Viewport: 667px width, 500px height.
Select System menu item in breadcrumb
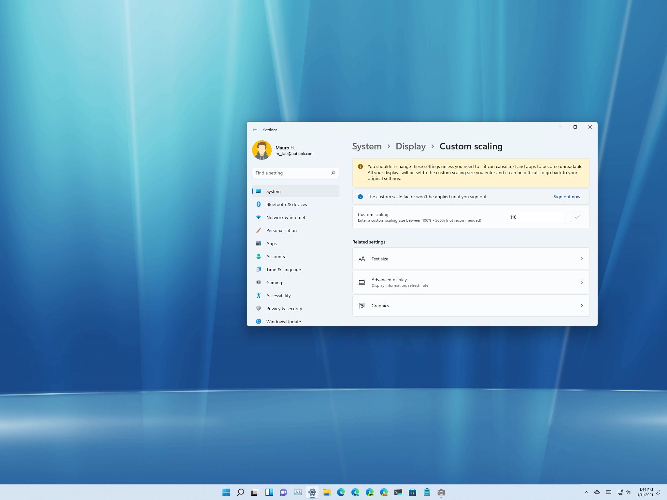366,146
